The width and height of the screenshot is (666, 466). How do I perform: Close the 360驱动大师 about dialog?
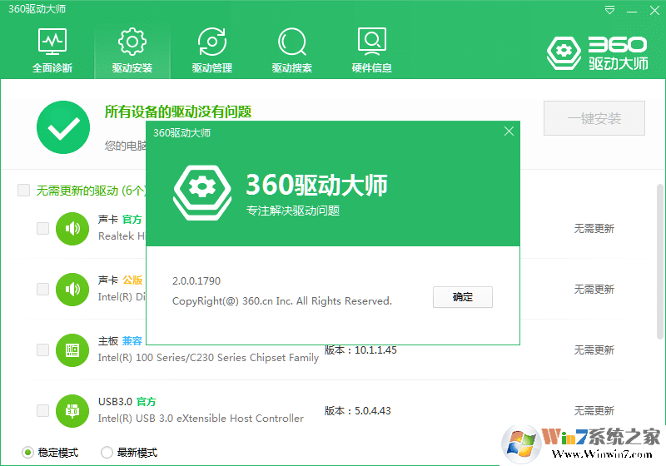(509, 131)
